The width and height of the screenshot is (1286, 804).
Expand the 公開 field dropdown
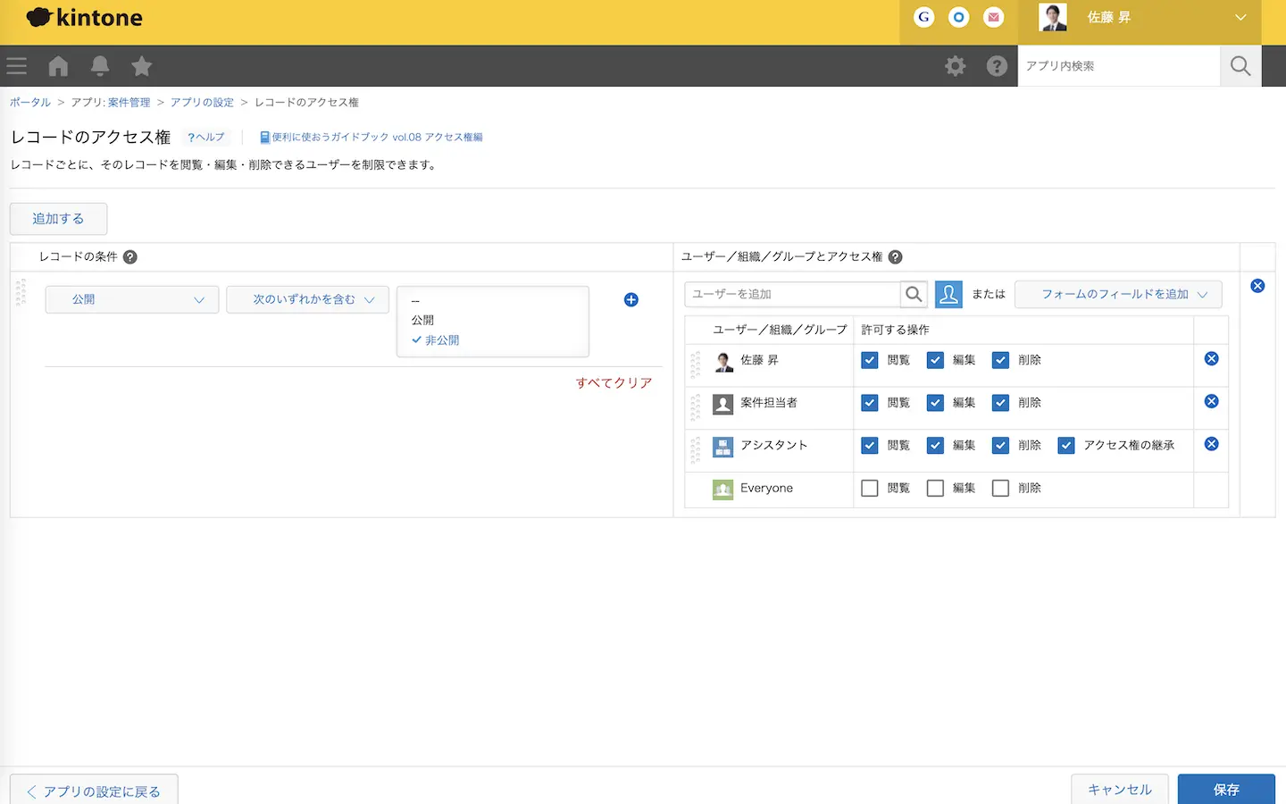[x=132, y=300]
